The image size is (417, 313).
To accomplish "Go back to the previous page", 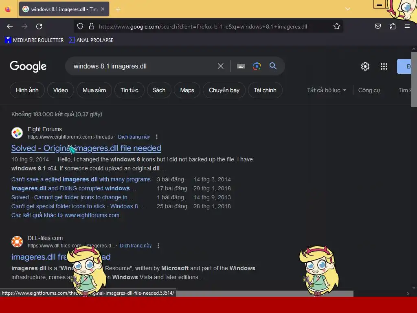I will pyautogui.click(x=10, y=26).
